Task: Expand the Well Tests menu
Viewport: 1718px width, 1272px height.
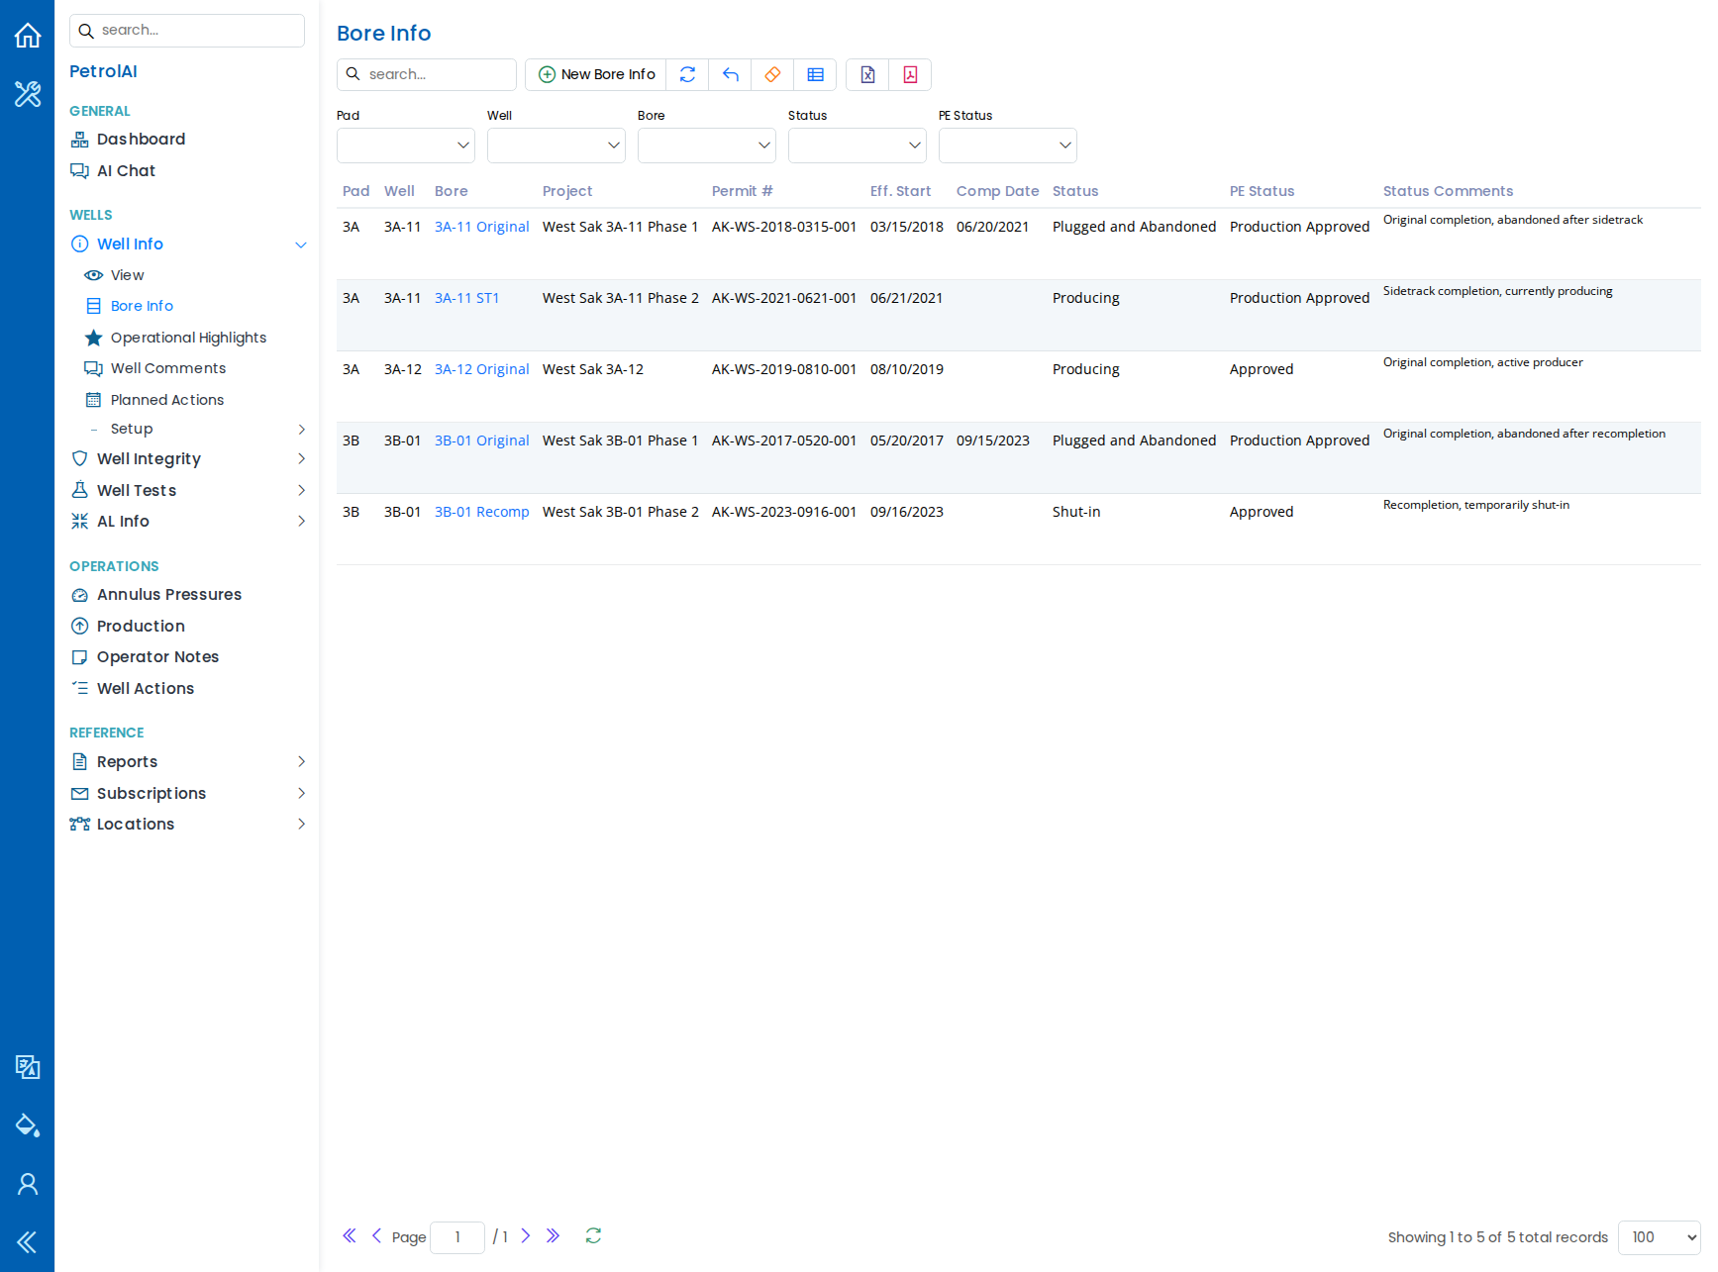Action: (302, 490)
